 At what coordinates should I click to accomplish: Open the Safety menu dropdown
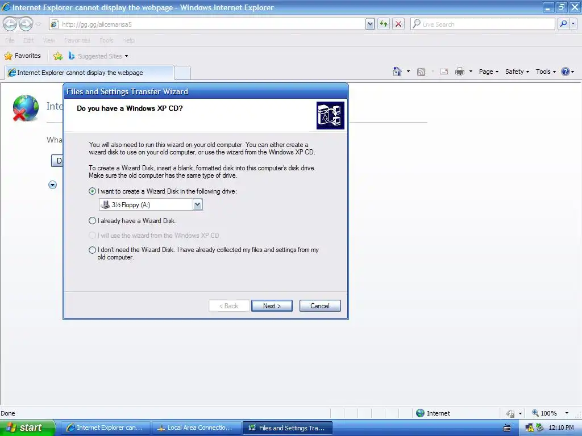click(517, 72)
